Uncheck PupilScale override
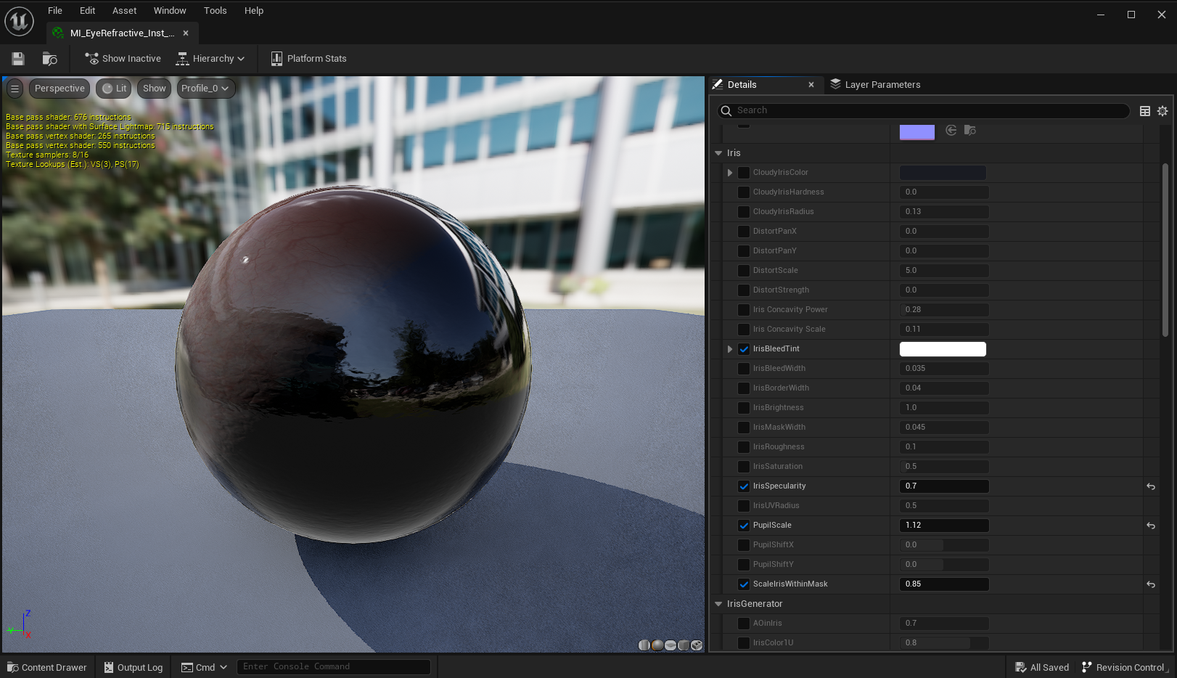 (744, 526)
